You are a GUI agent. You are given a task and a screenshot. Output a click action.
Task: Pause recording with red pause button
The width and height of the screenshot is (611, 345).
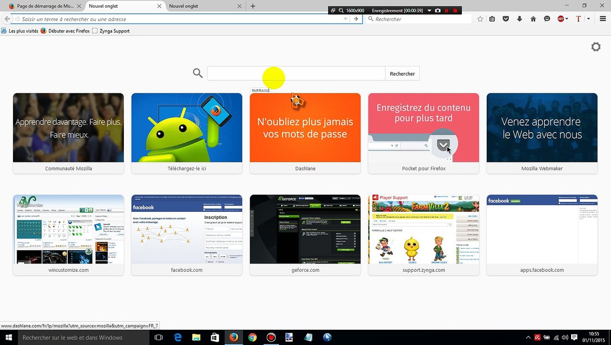point(446,11)
